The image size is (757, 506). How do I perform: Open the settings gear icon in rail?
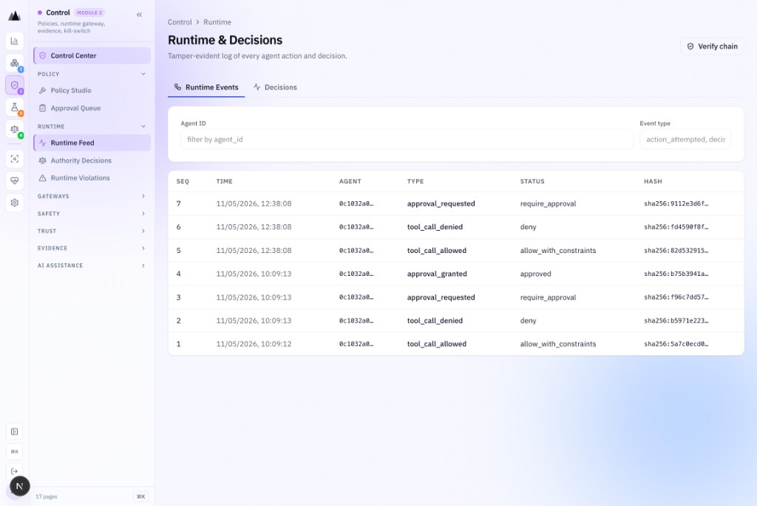[x=15, y=203]
